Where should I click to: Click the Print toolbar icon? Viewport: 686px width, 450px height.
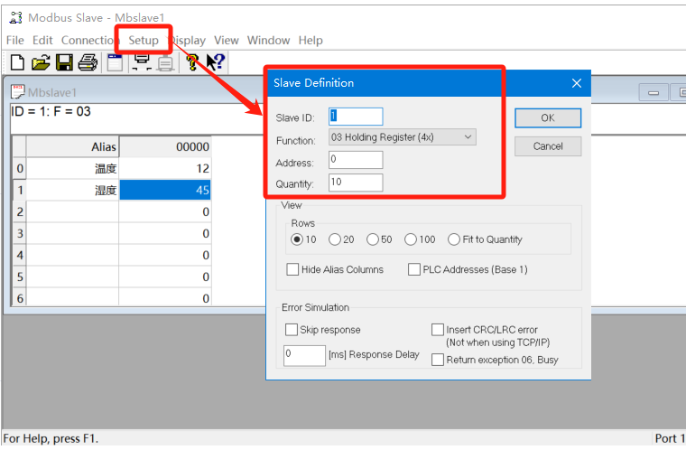(88, 62)
